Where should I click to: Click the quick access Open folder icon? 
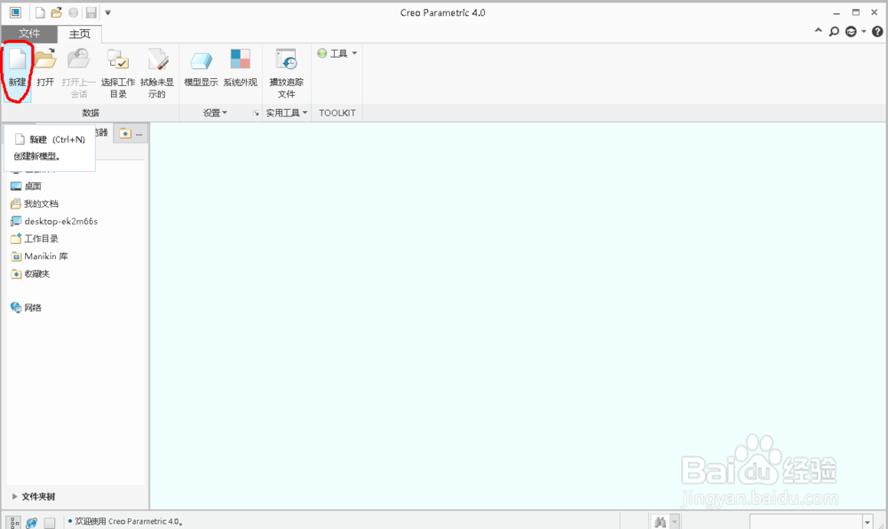(x=57, y=12)
